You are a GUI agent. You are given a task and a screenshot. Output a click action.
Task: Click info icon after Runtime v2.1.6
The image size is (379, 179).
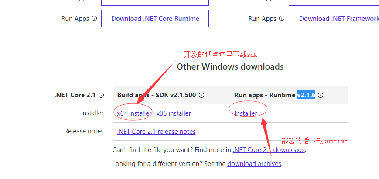click(321, 95)
